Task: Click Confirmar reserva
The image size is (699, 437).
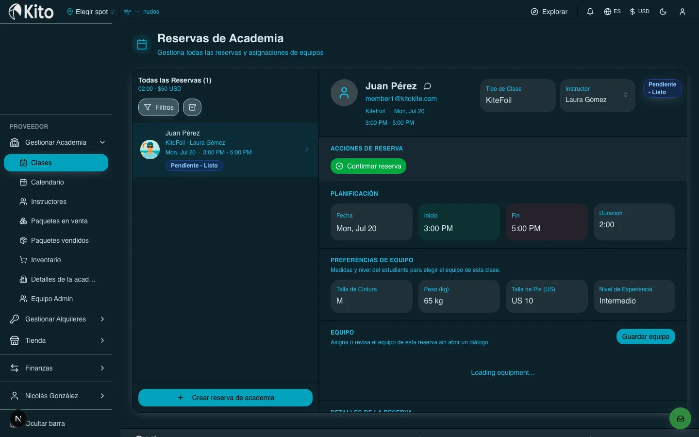Action: click(368, 166)
